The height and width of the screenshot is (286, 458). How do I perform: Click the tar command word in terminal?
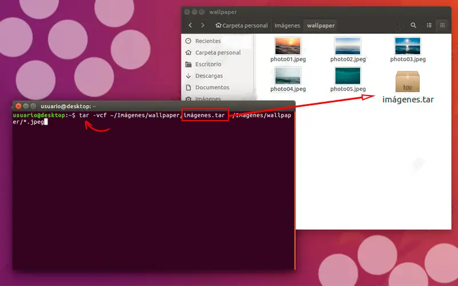tap(84, 116)
